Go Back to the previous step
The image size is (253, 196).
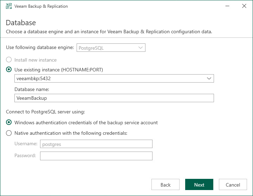(166, 185)
